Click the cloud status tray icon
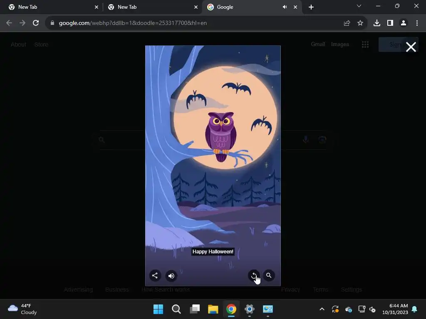The image size is (426, 319). click(348, 309)
